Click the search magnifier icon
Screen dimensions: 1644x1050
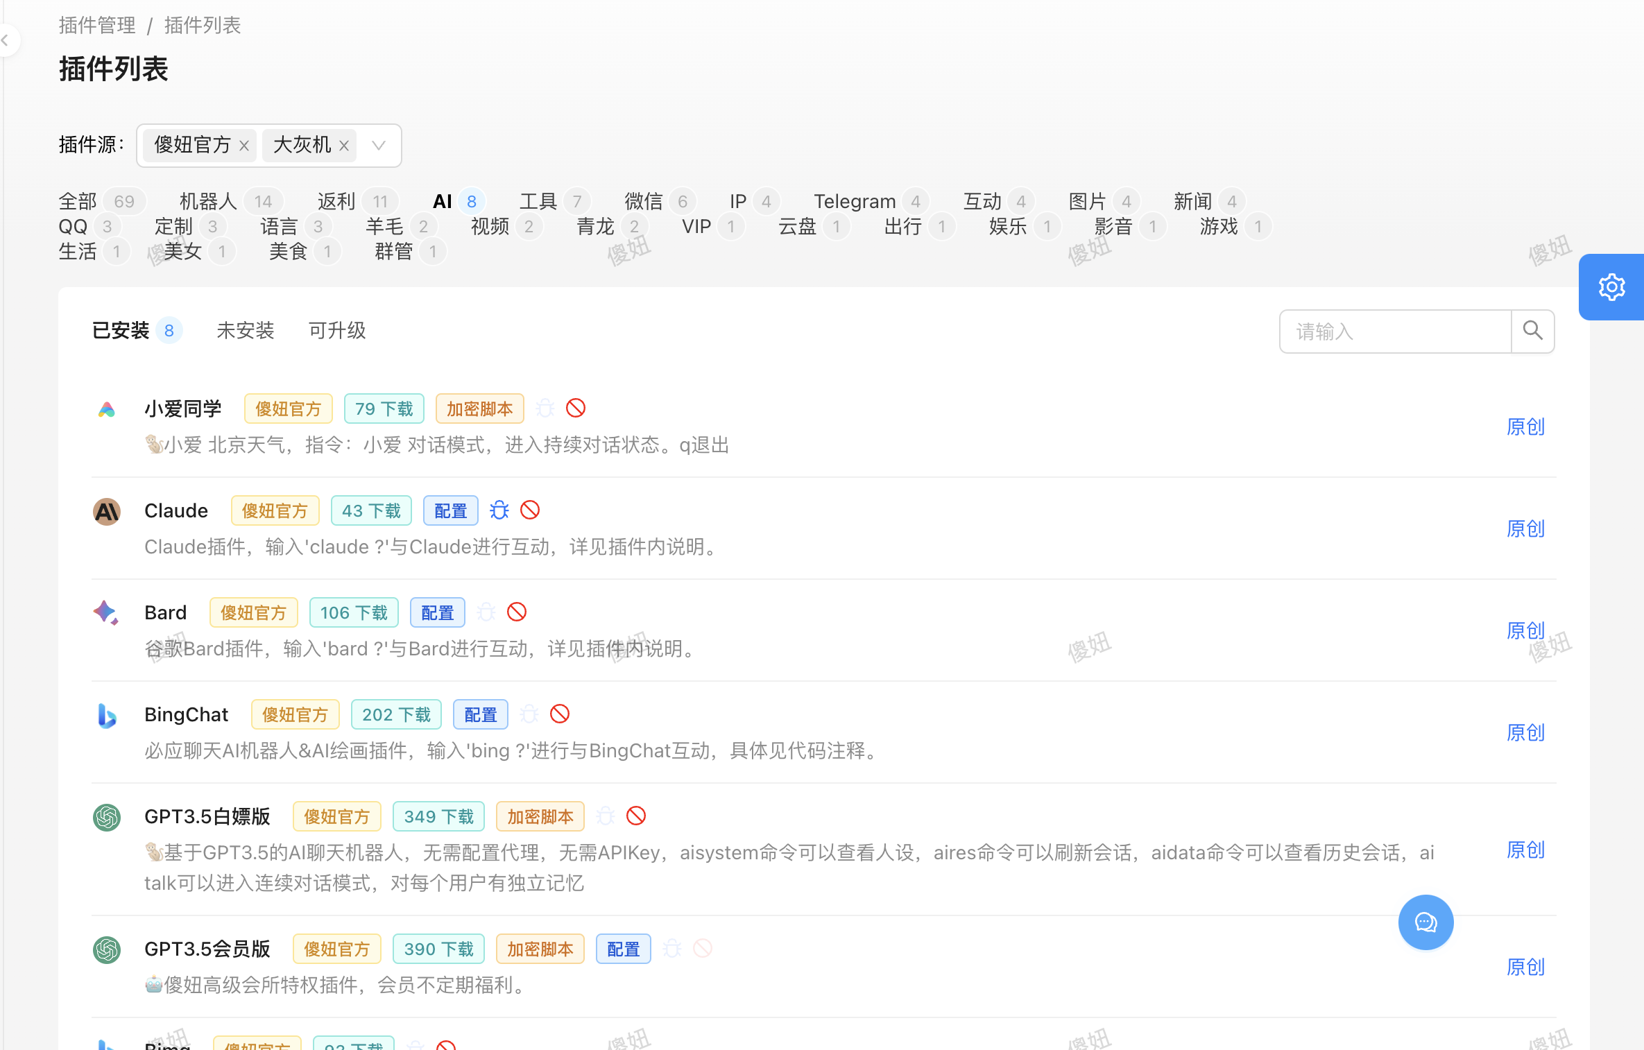click(1532, 331)
